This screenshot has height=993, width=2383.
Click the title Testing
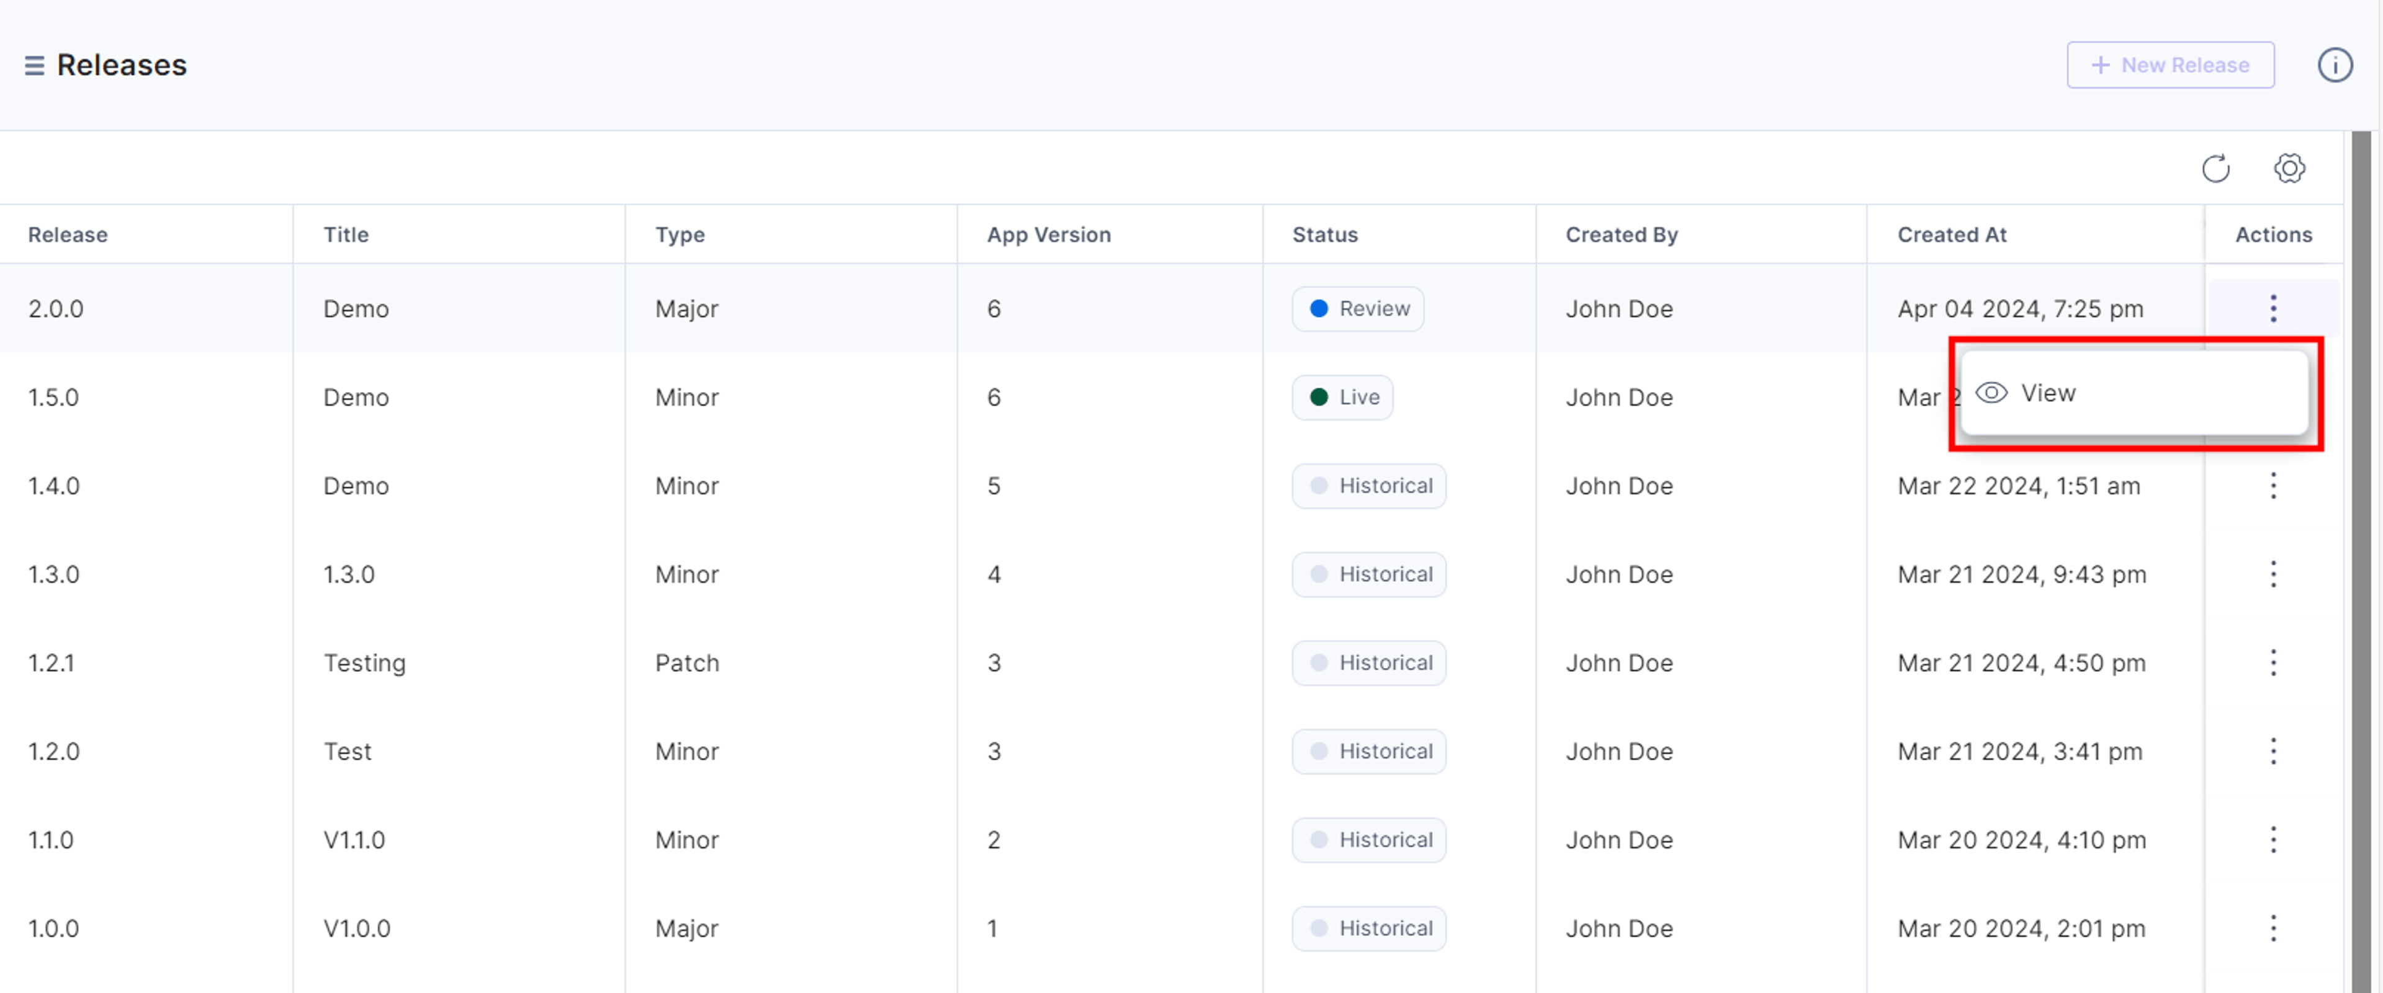coord(364,664)
